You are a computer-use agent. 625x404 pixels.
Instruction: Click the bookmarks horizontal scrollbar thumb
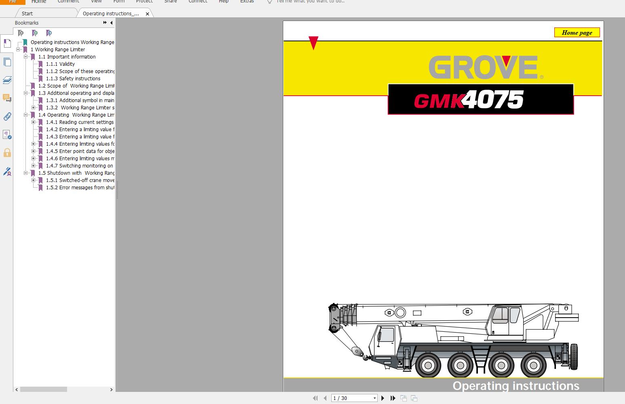(44, 389)
